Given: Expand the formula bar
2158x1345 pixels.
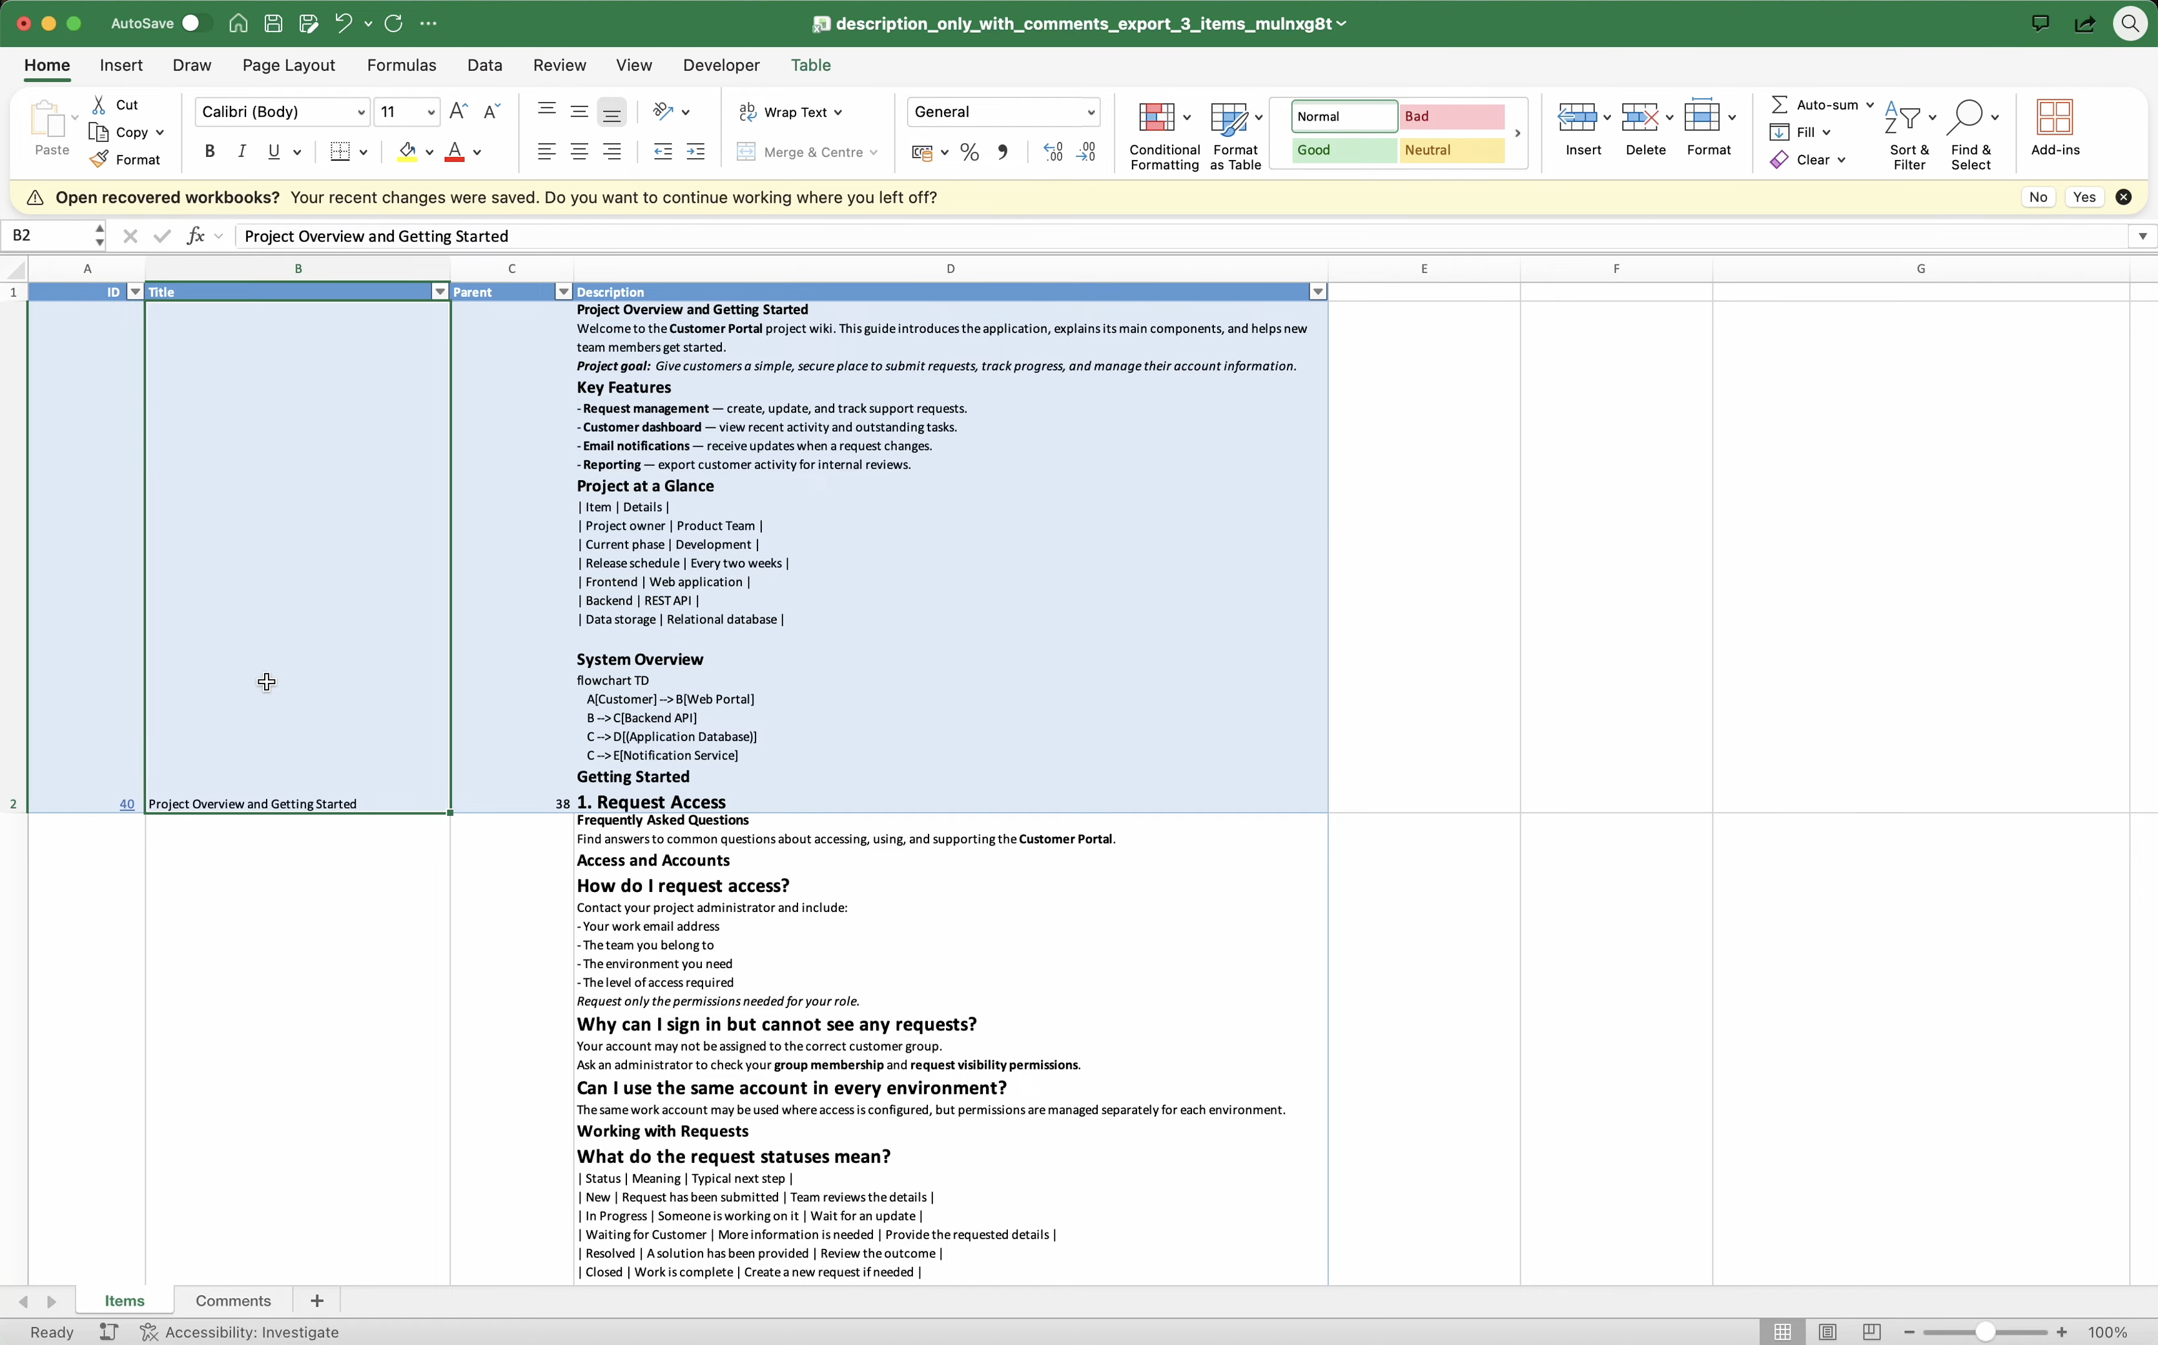Looking at the screenshot, I should tap(2142, 236).
